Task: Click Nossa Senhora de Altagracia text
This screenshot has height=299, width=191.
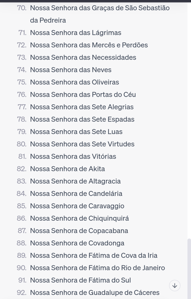Action: 75,181
